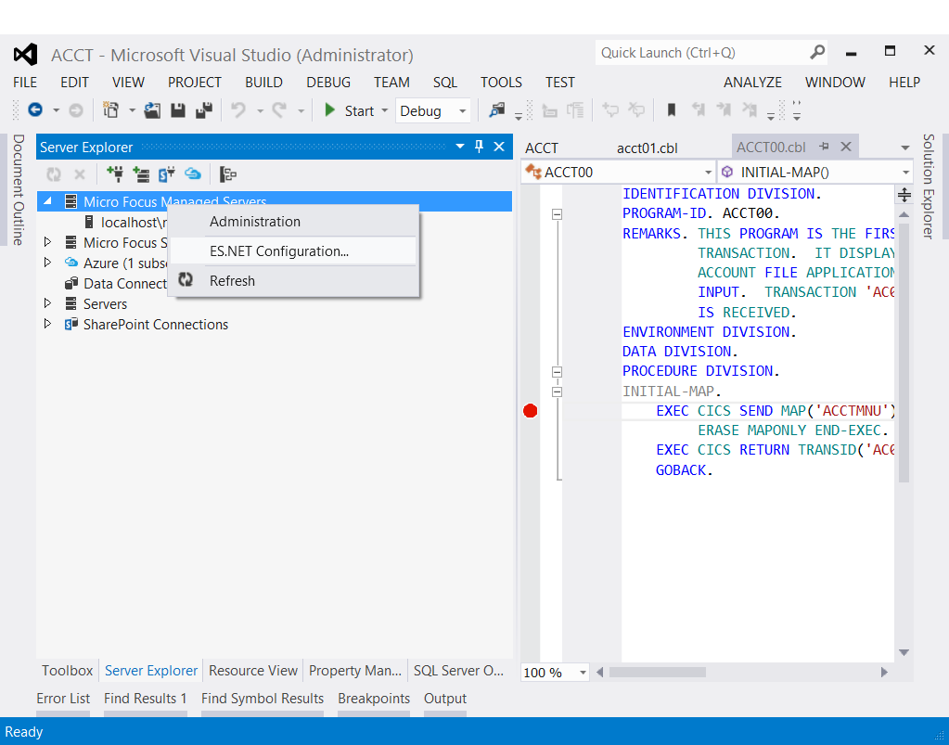Choose ES.NET Configuration... from context menu
Viewport: 949px width, 745px height.
[279, 250]
